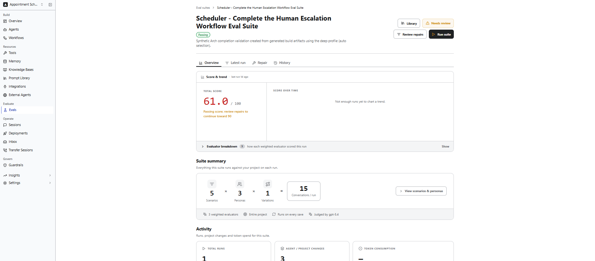Open the Agents sidebar icon
Viewport: 595px width, 261px height.
[x=5, y=30]
